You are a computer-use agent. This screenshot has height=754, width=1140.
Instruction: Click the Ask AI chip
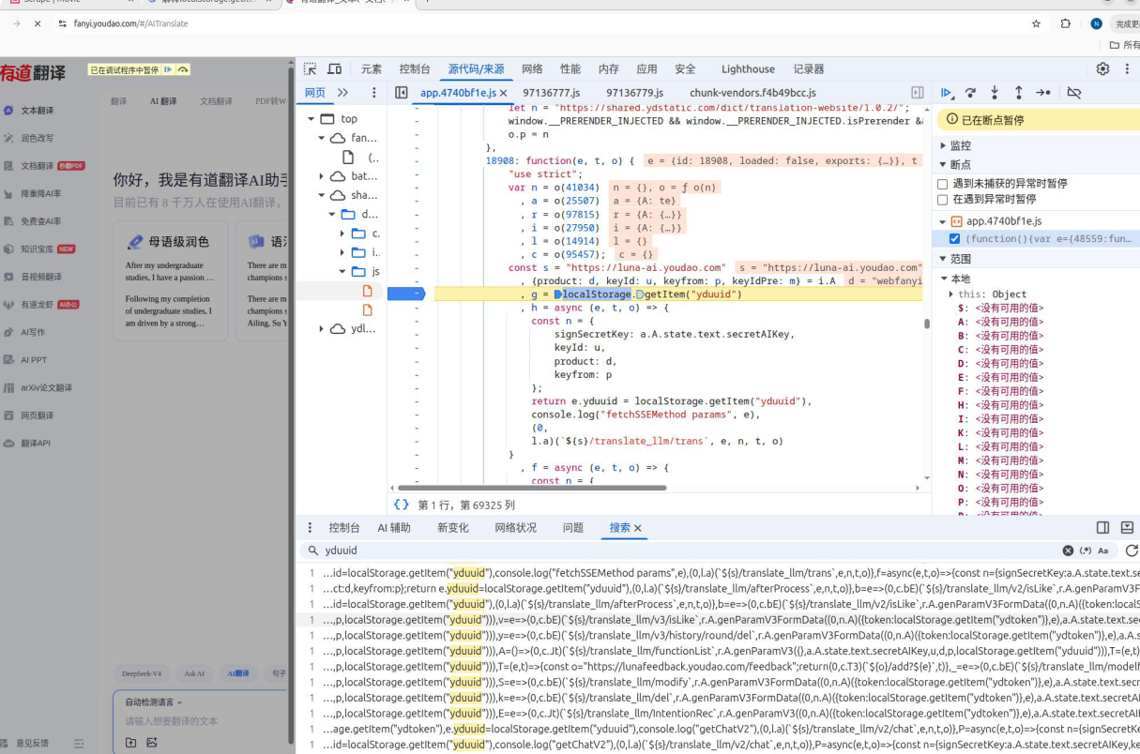(x=194, y=673)
